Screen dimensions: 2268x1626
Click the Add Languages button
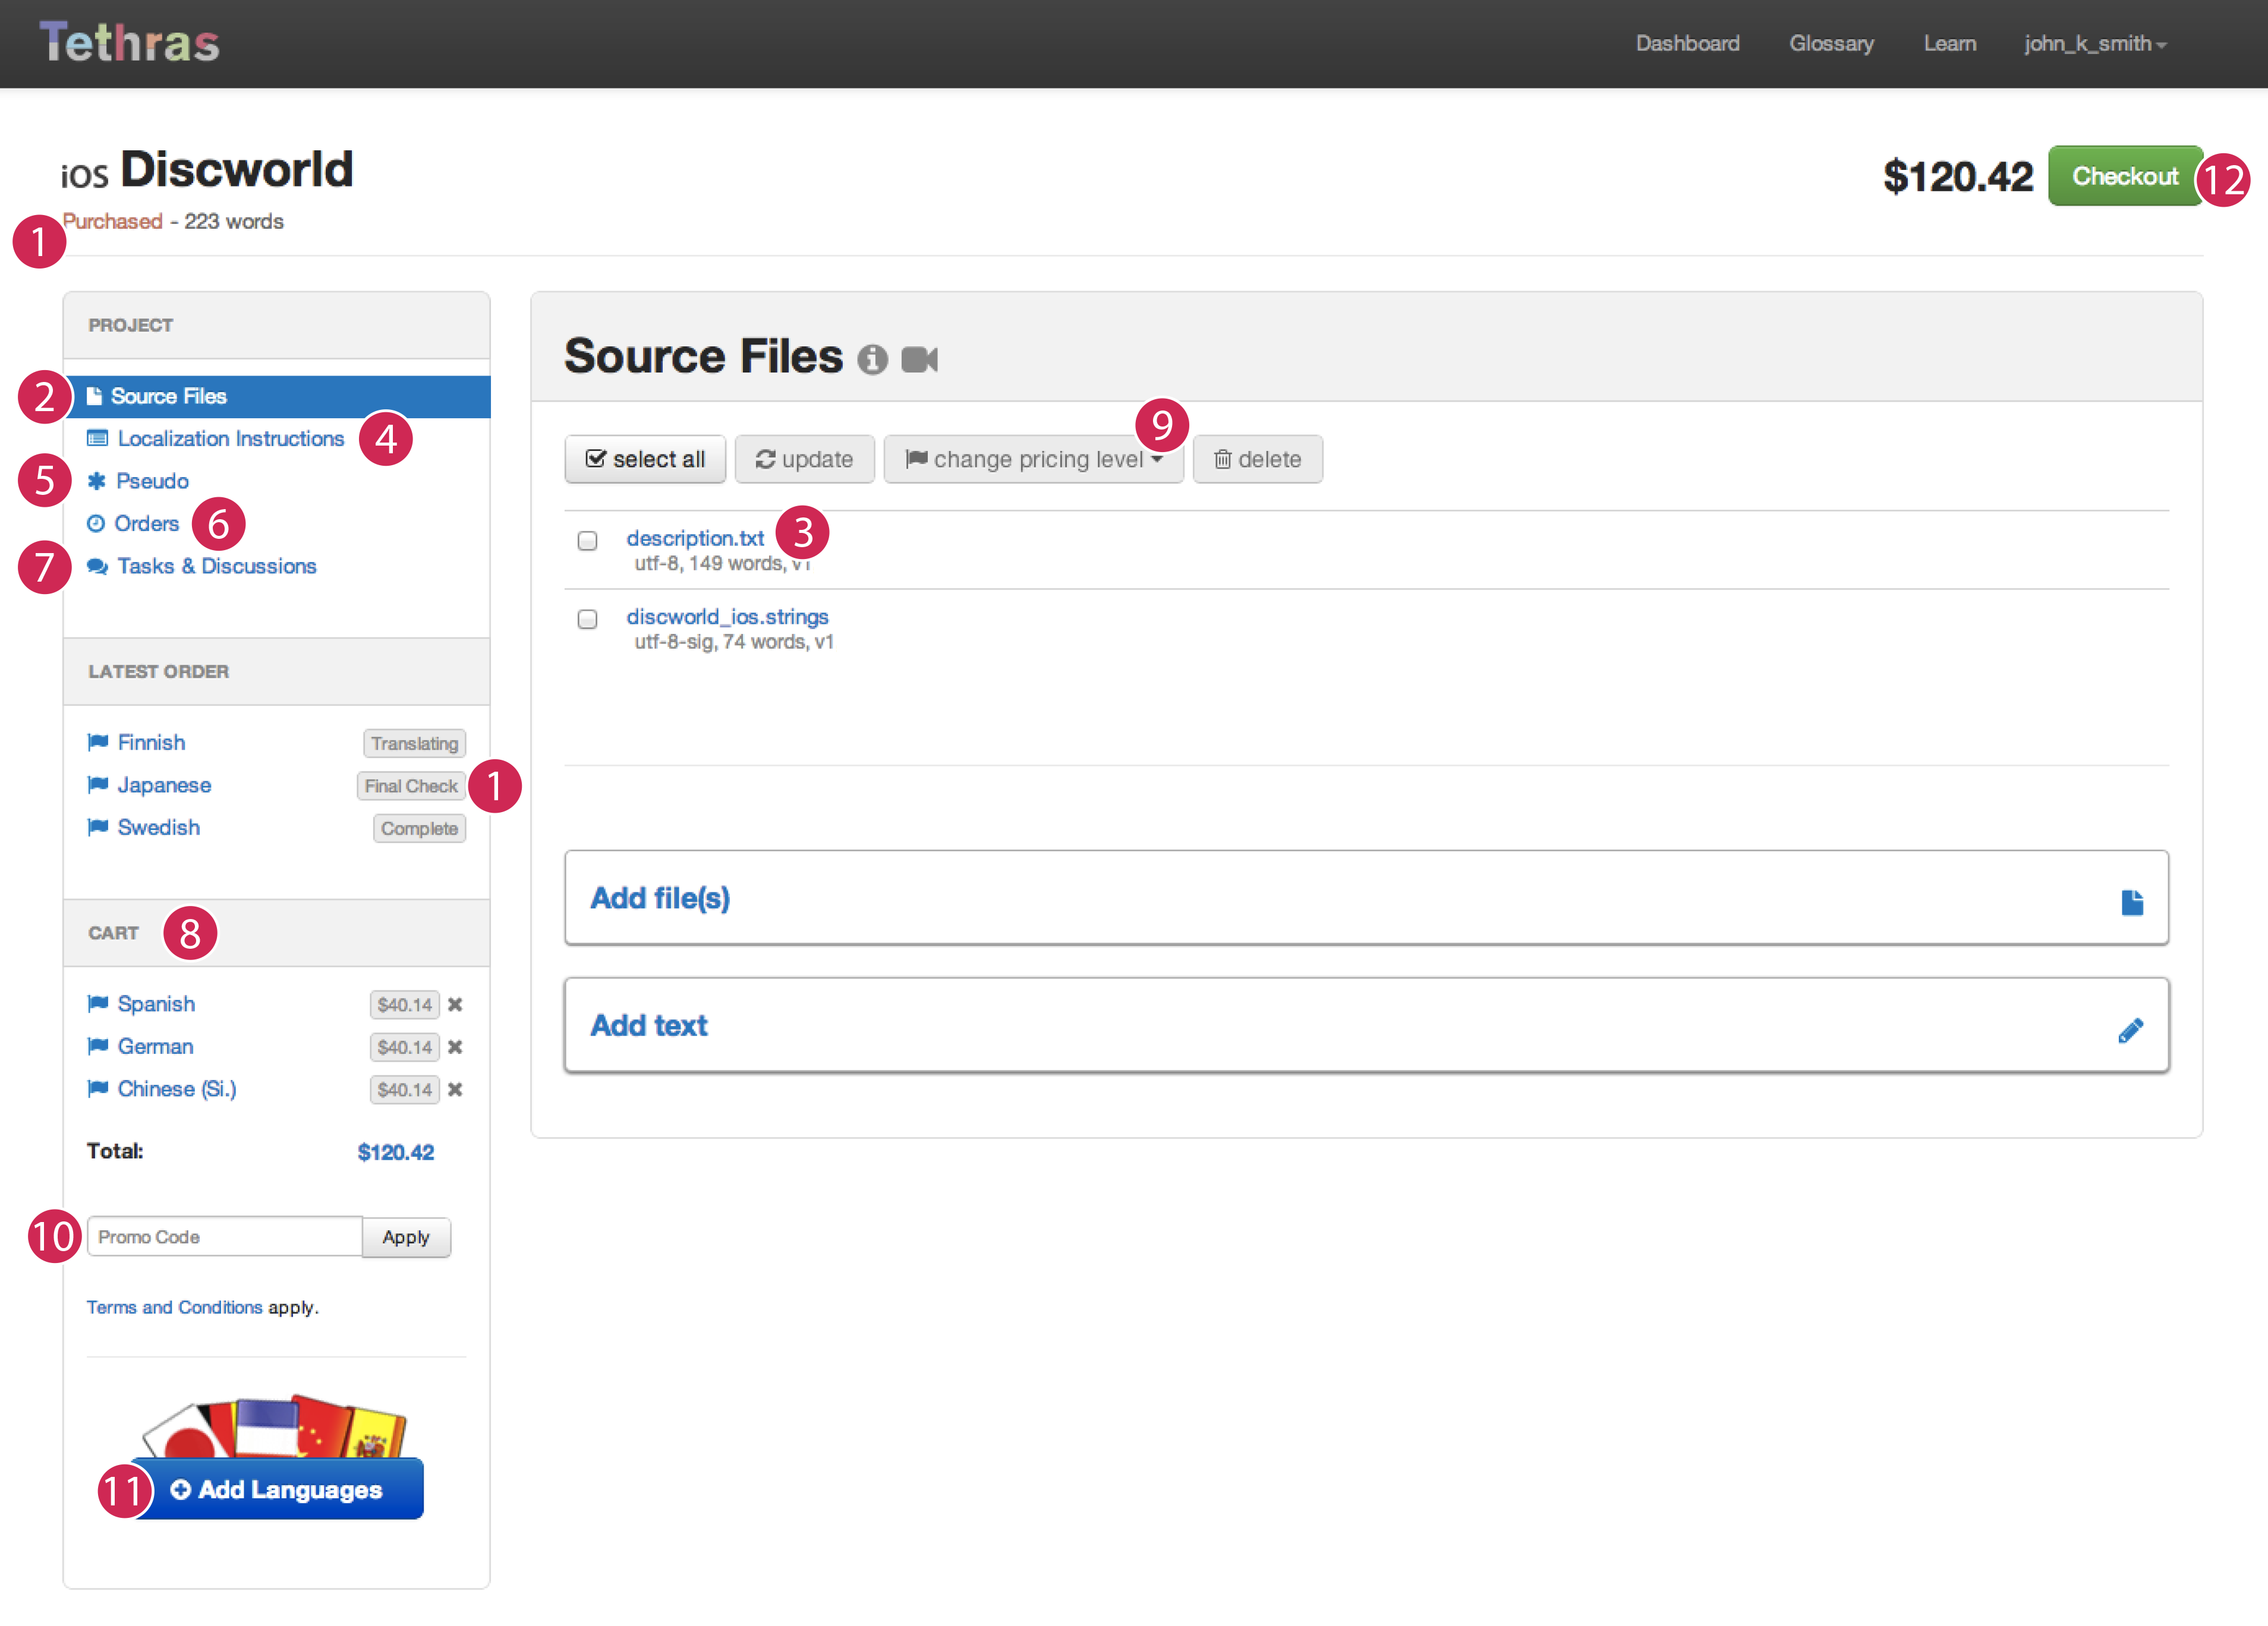277,1489
